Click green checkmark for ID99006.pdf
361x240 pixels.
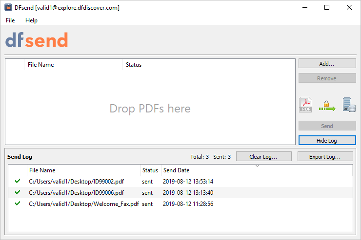click(x=18, y=192)
